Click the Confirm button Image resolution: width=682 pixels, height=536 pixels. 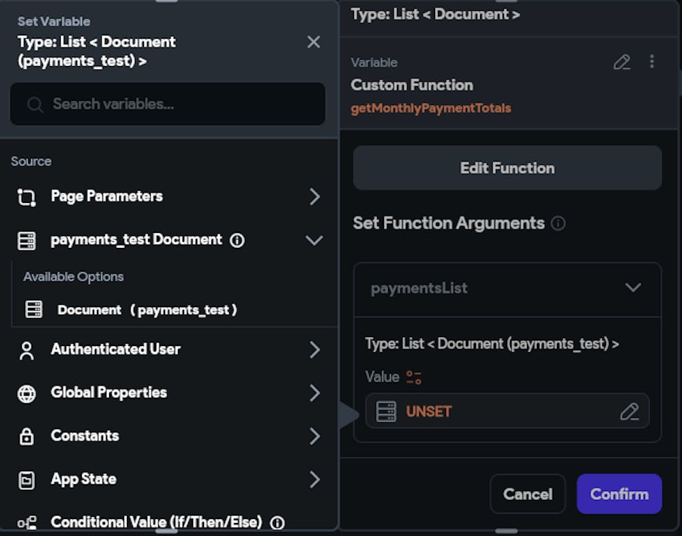[619, 494]
